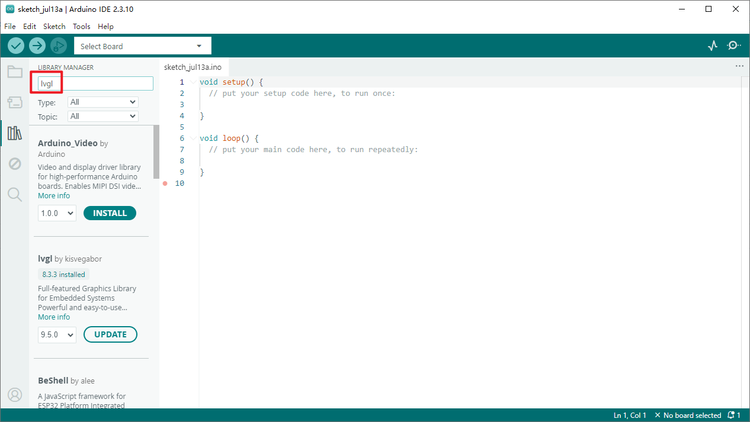
Task: Open the user account profile icon
Action: 15,395
